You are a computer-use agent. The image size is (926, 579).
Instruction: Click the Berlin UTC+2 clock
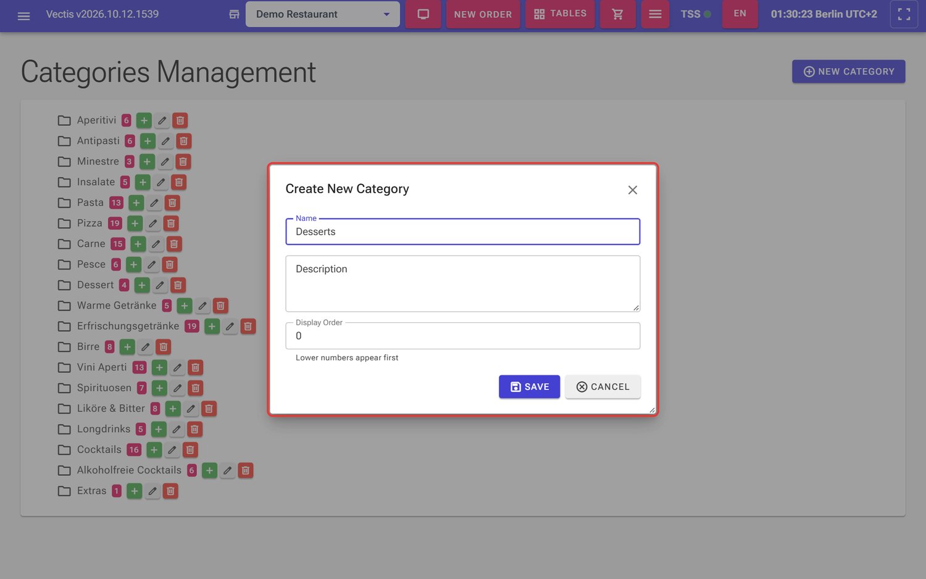tap(824, 14)
